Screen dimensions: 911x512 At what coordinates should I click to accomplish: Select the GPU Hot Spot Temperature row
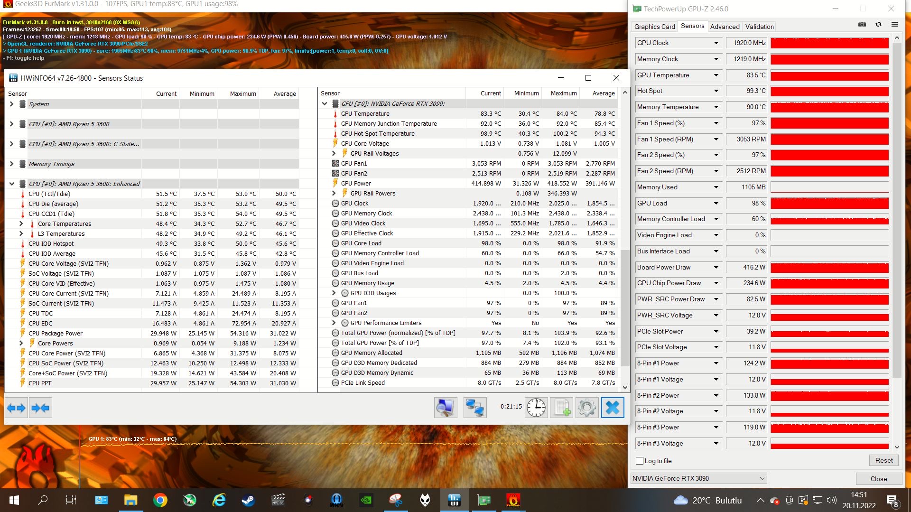point(467,133)
